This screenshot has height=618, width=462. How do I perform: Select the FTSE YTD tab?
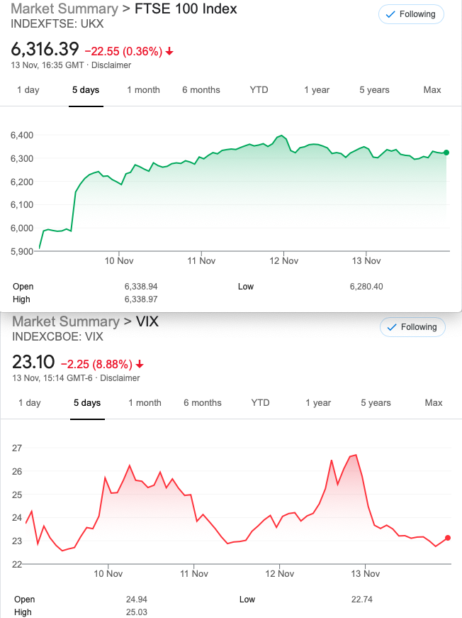(x=259, y=90)
